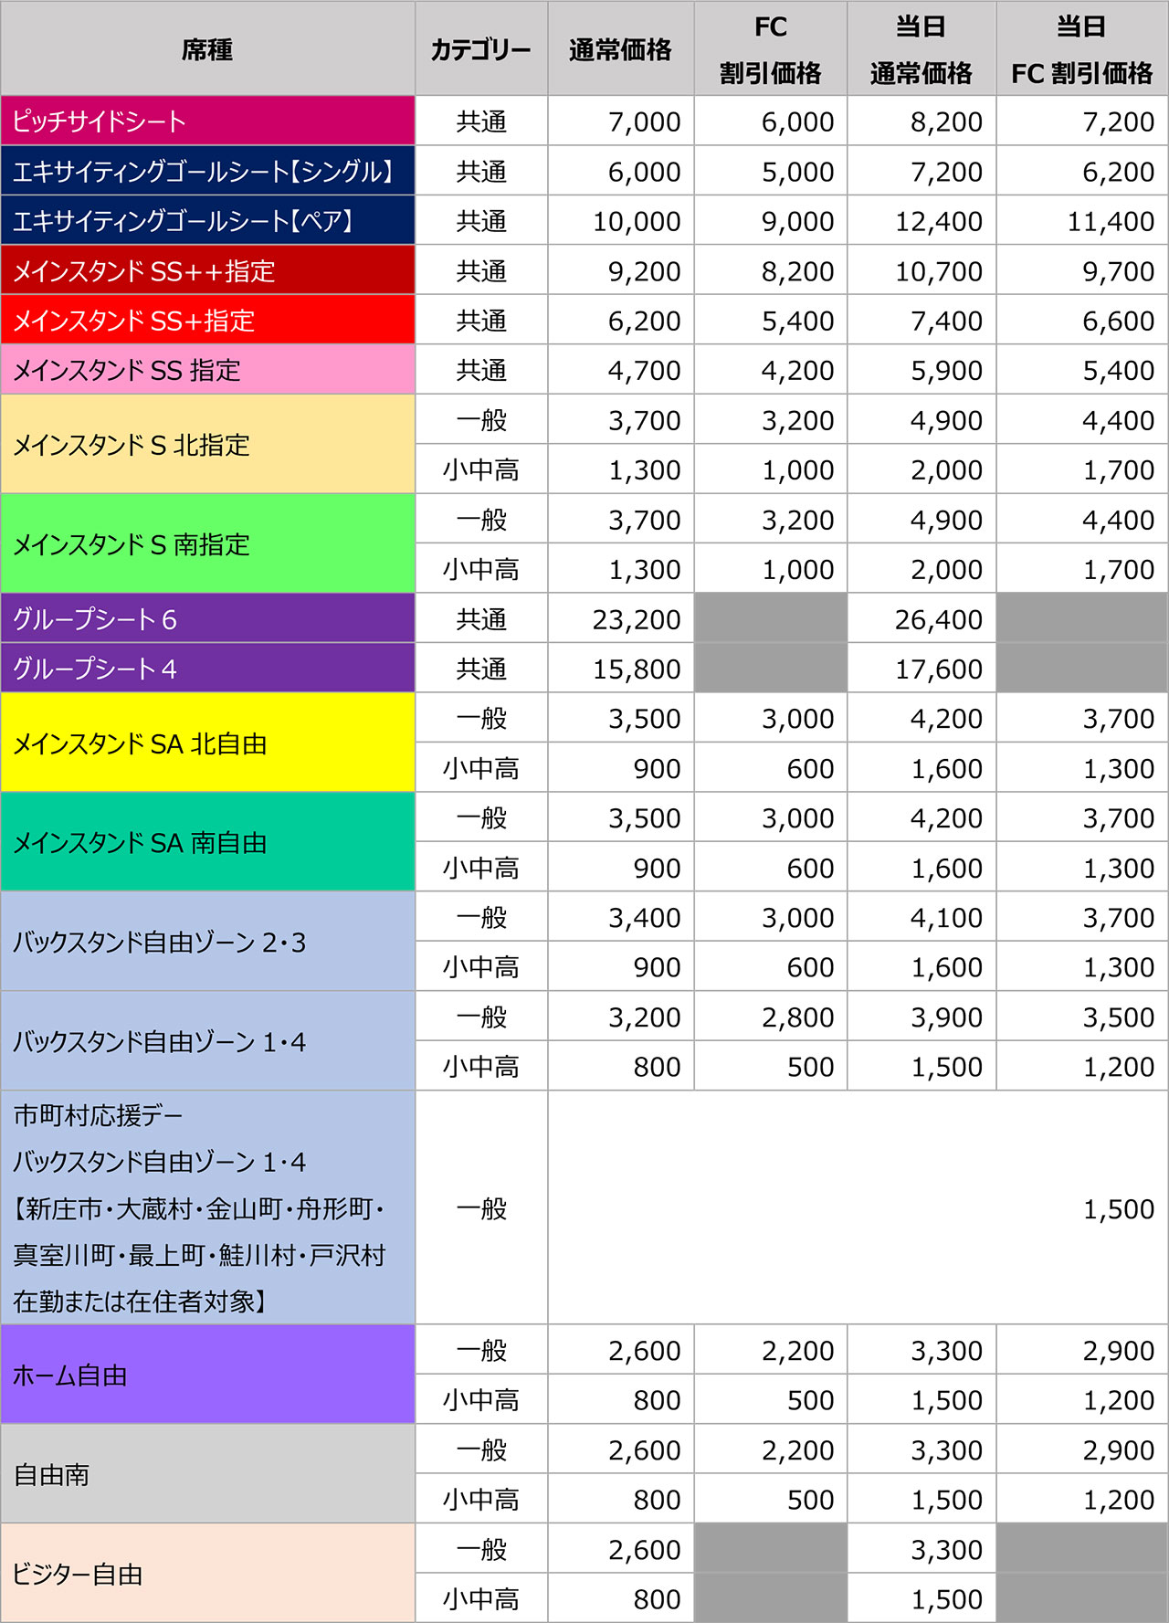Click the 当日 FC 割引価格 column header

[1081, 49]
